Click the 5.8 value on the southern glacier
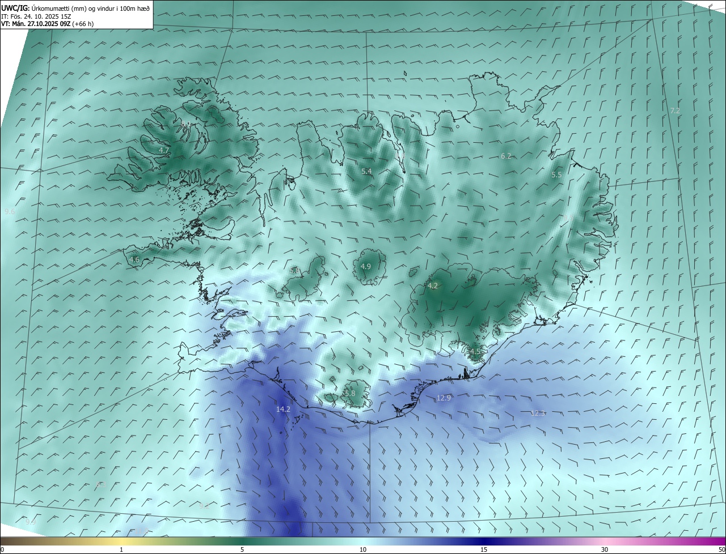The width and height of the screenshot is (726, 554). click(x=349, y=393)
